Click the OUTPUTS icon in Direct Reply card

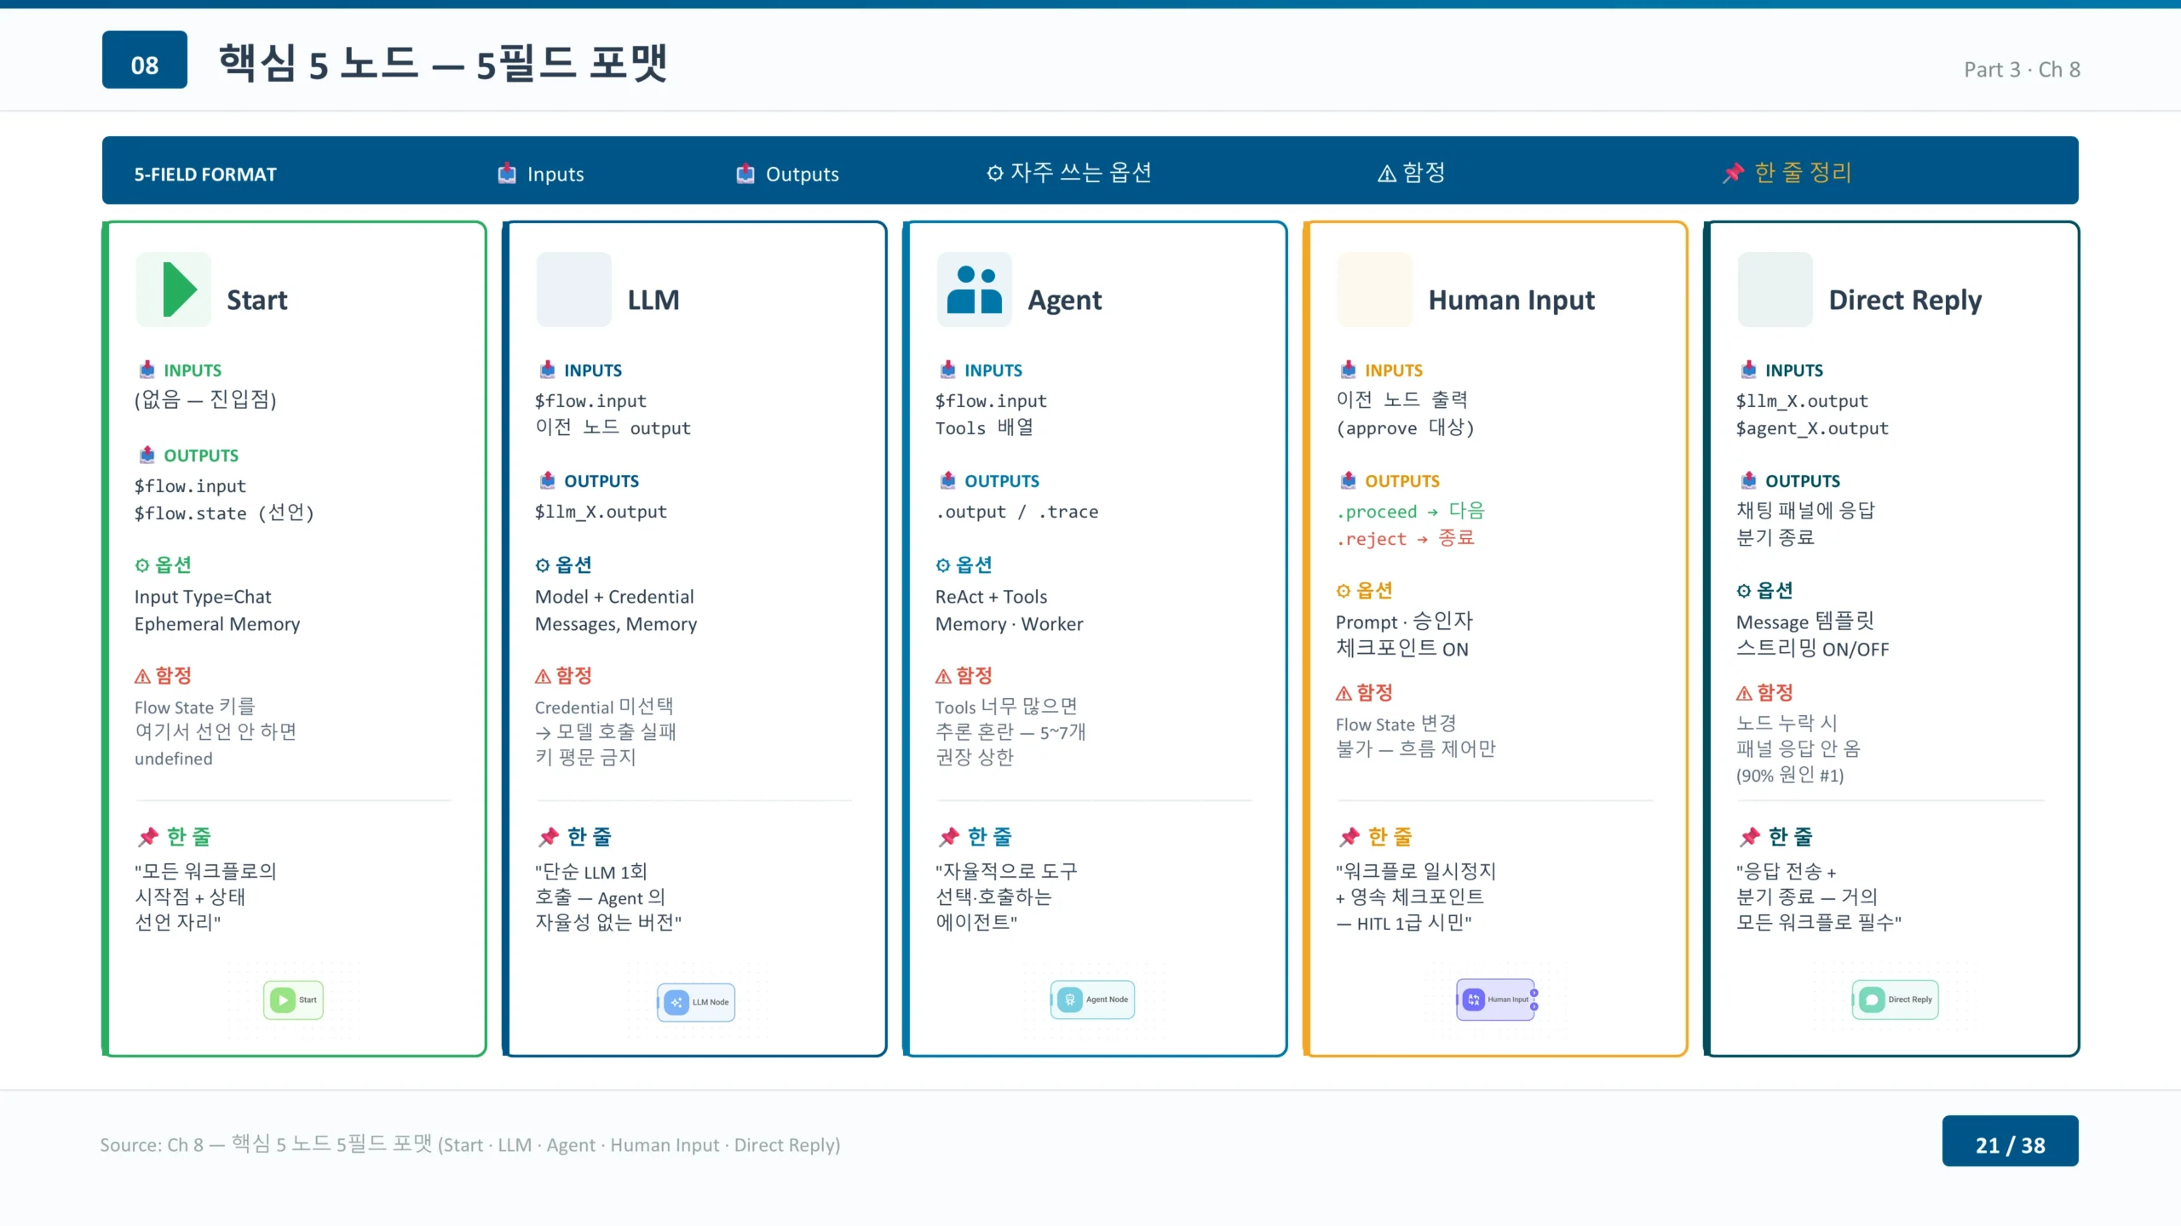click(x=1749, y=480)
